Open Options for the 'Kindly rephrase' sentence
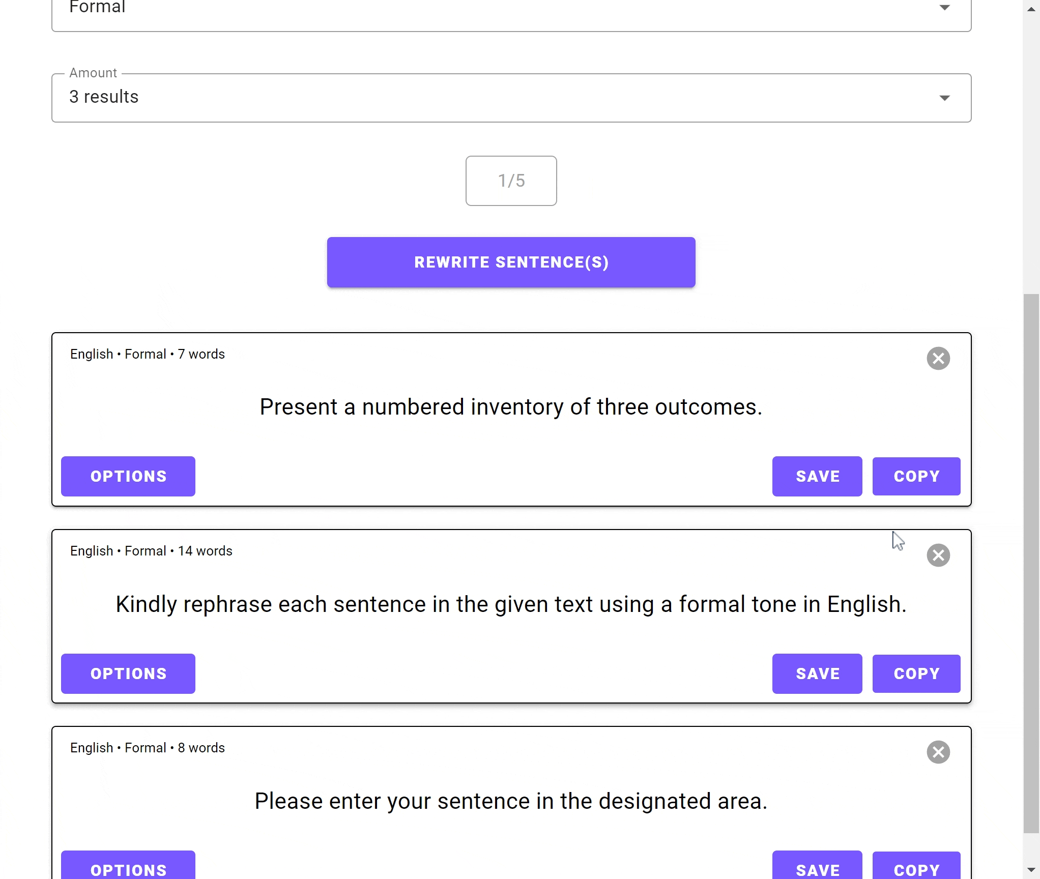This screenshot has height=879, width=1040. (x=128, y=673)
